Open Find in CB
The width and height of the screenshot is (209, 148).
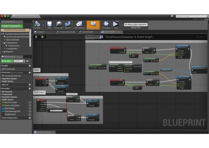coord(58,25)
